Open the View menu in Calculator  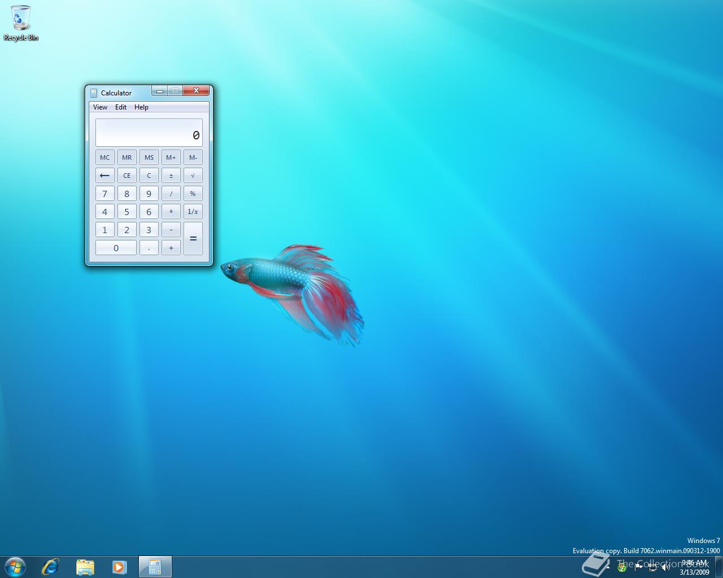pos(100,107)
